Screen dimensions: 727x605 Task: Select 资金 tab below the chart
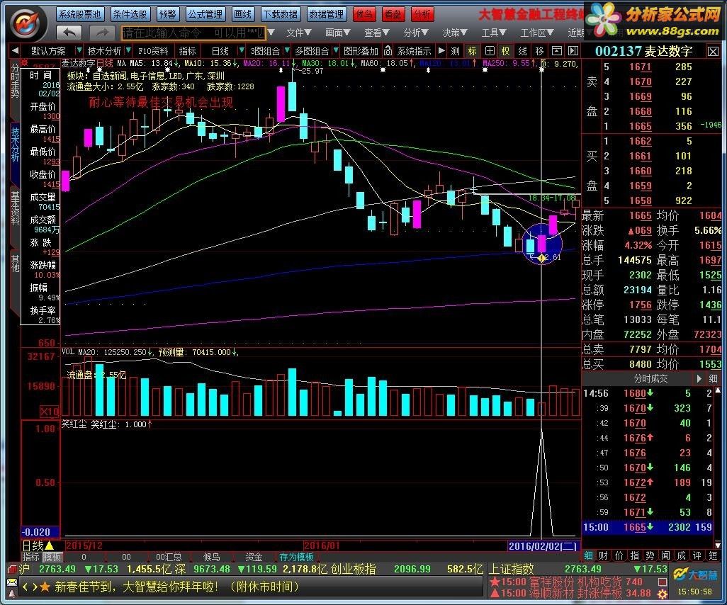(x=254, y=557)
